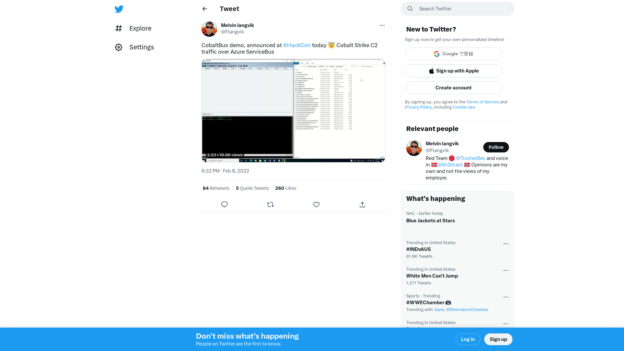Open the @TrustedSec mention link

click(471, 158)
